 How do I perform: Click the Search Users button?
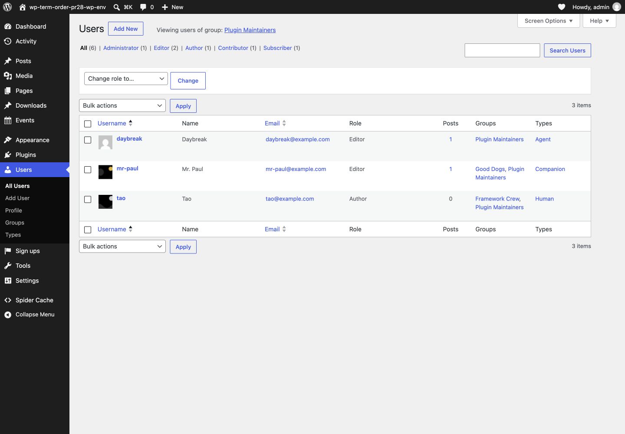click(567, 50)
